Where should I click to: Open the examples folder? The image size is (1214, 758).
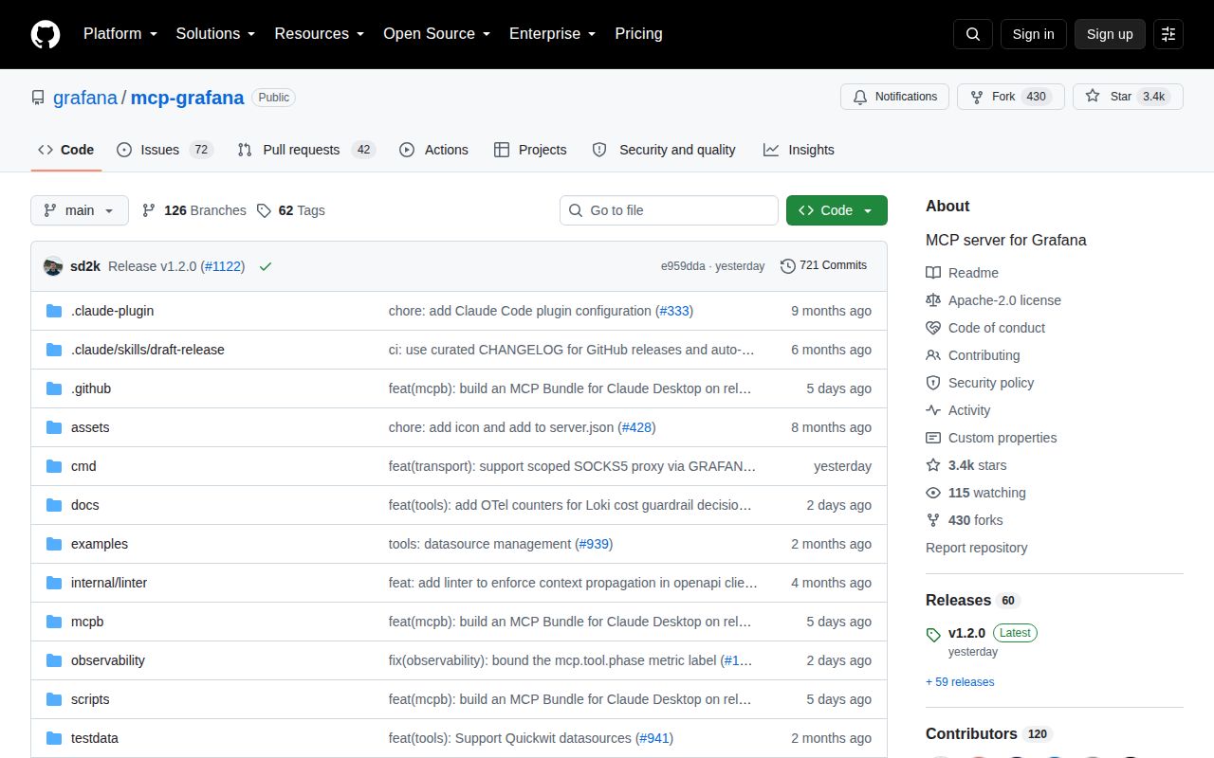click(100, 544)
